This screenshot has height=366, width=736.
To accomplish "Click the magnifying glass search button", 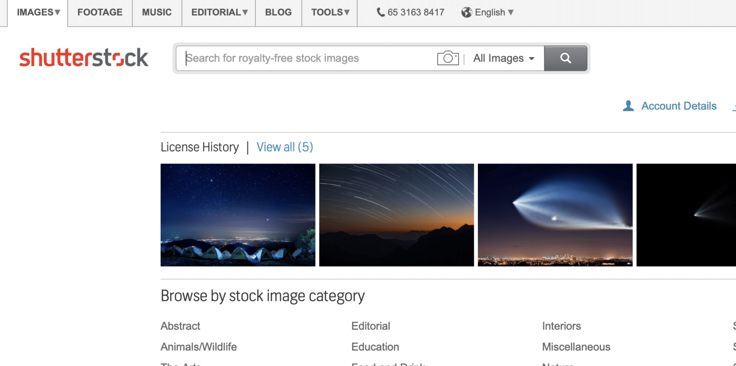I will pyautogui.click(x=565, y=58).
